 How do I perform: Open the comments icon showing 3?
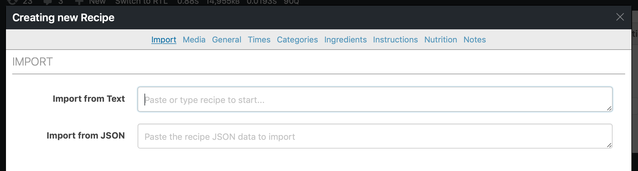point(53,2)
